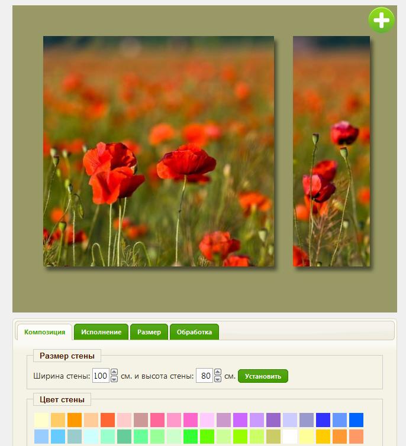Click the wall height input field
The image size is (406, 446).
tap(204, 376)
